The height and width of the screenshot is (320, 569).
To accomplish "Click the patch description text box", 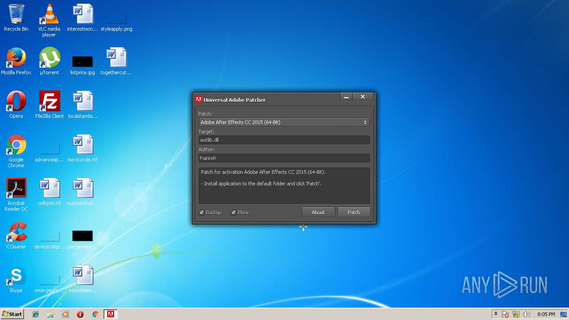I will click(x=284, y=186).
